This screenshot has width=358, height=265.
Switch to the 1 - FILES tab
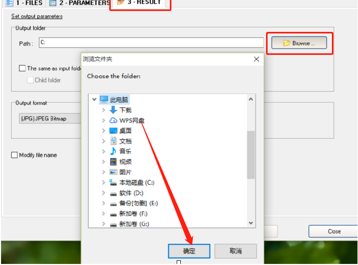(x=24, y=3)
